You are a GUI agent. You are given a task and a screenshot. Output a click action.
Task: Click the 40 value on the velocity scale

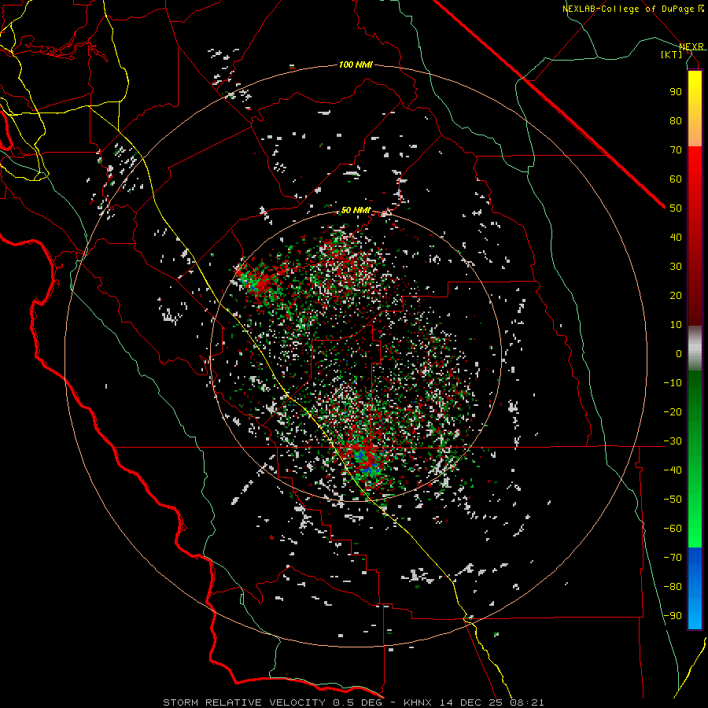coord(676,238)
